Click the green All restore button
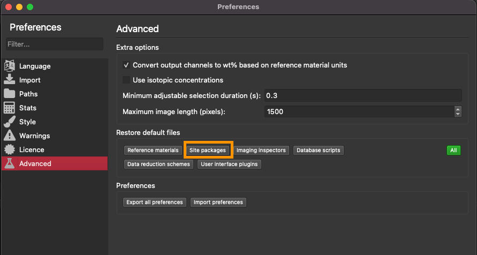 (x=453, y=151)
